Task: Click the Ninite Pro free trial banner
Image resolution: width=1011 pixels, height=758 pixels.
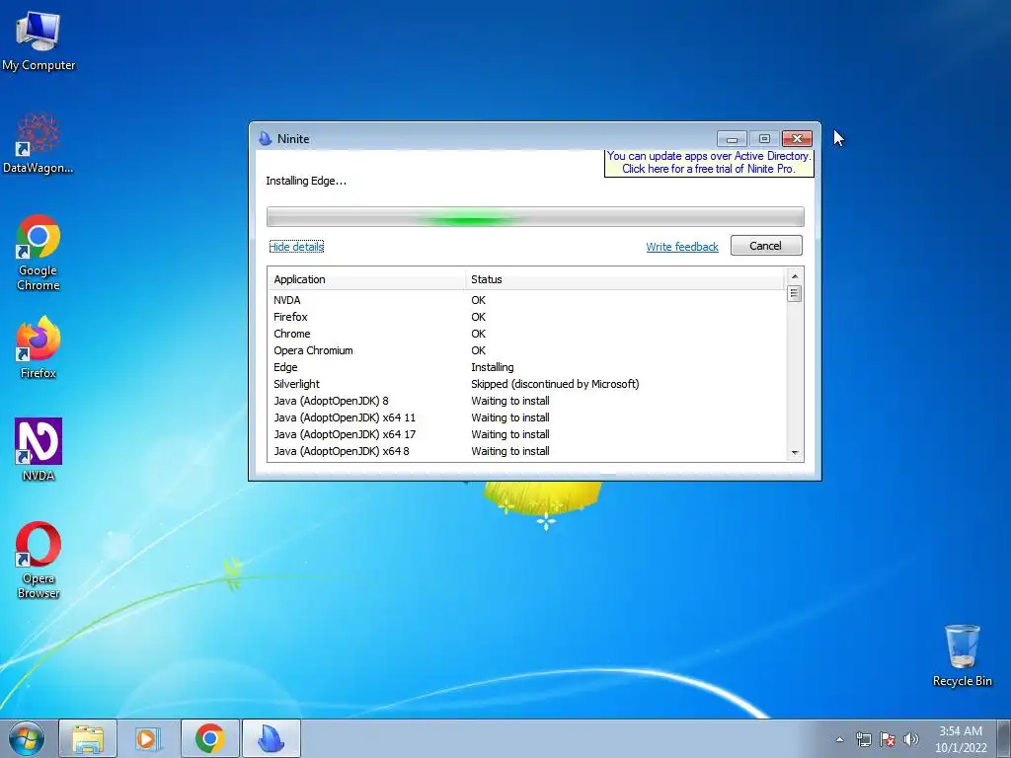Action: point(709,163)
